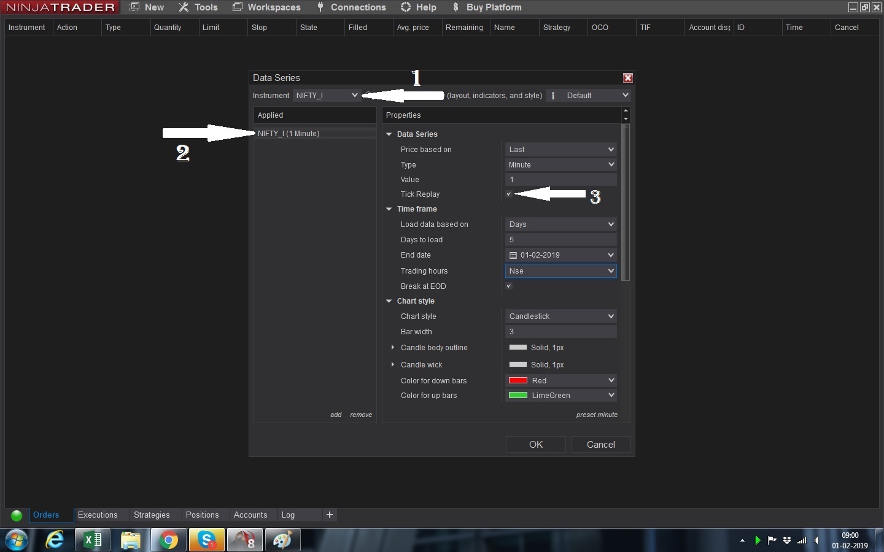Screen dimensions: 884x552
Task: Open Color for up bars LimeGreen dropdown
Action: tap(560, 396)
